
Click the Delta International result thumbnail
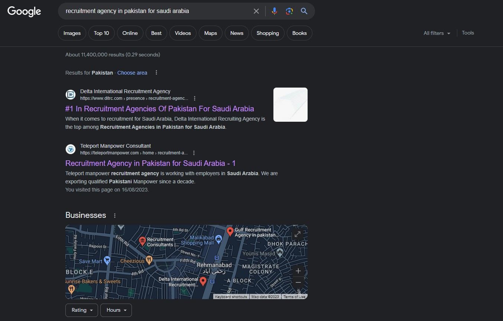[x=290, y=105]
